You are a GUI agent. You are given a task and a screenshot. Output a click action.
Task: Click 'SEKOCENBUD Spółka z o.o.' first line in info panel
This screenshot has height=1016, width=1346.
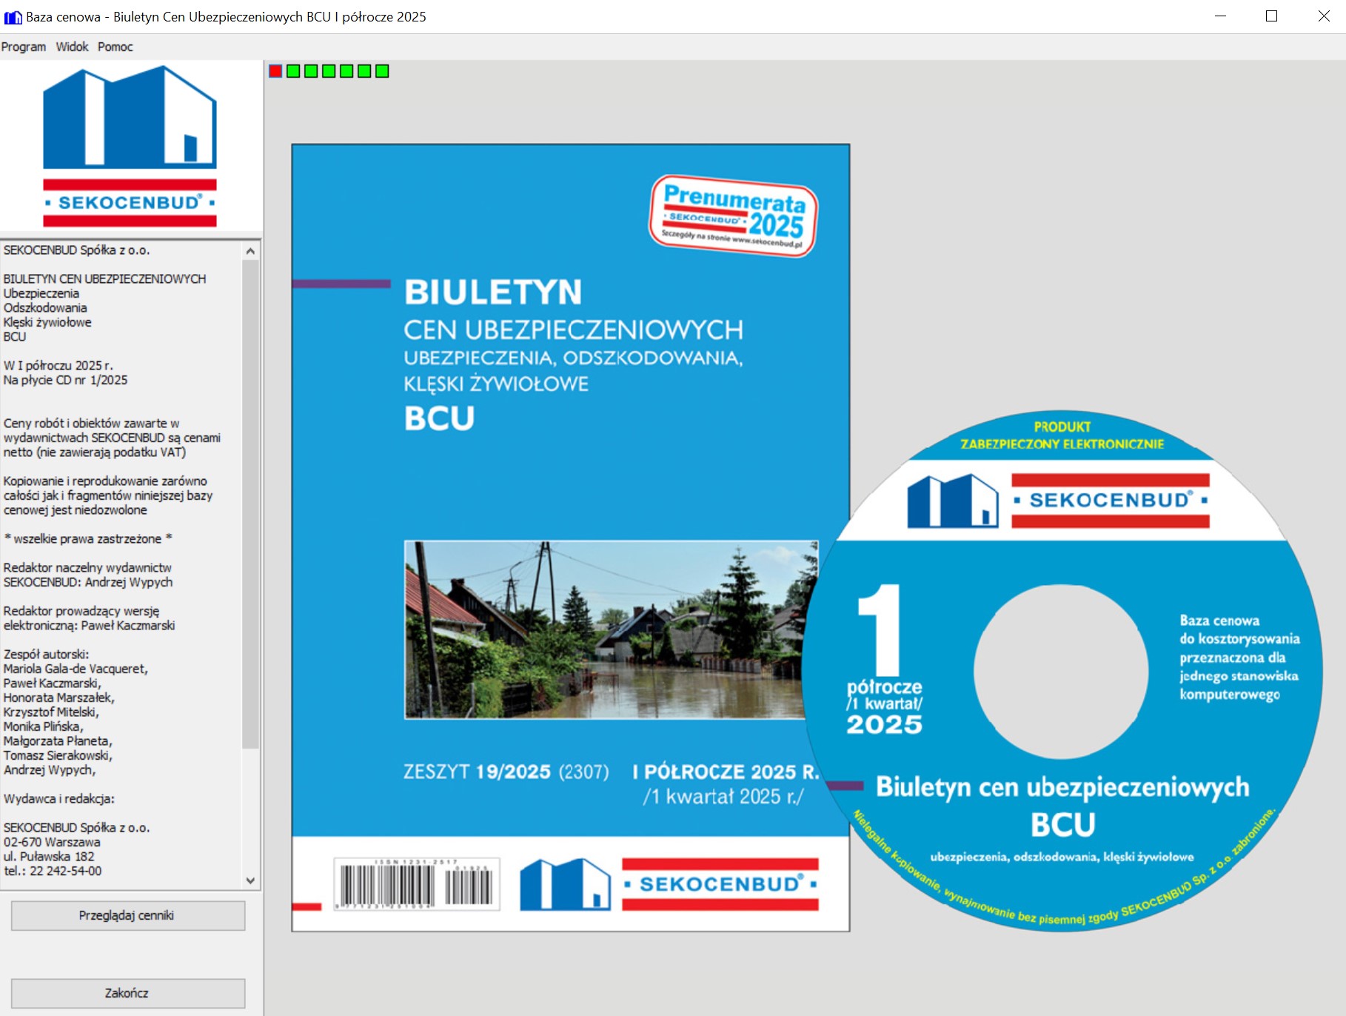tap(77, 250)
